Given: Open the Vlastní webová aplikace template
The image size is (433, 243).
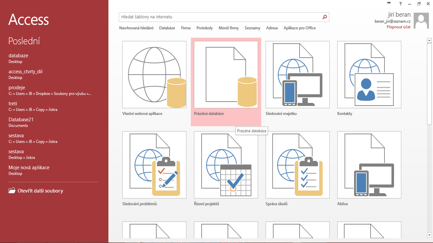Looking at the screenshot, I should [x=154, y=75].
